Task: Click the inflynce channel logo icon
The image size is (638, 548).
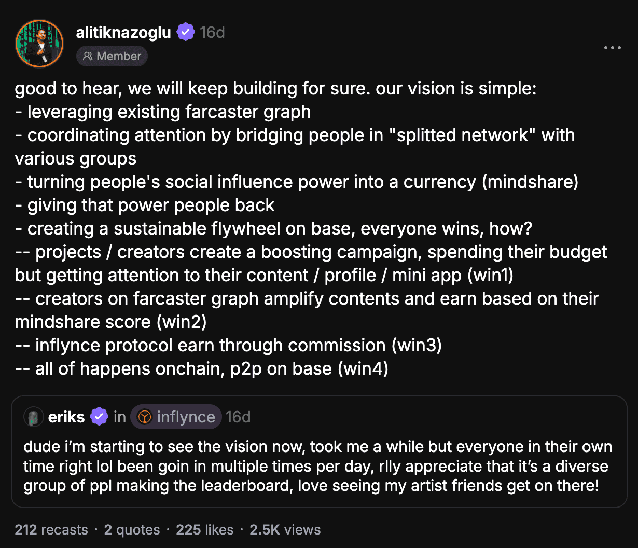Action: pos(146,416)
